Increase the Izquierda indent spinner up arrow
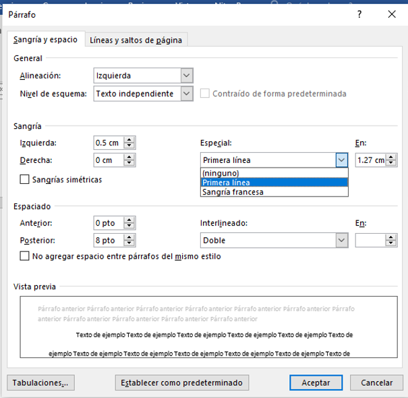This screenshot has width=408, height=398. pos(129,139)
